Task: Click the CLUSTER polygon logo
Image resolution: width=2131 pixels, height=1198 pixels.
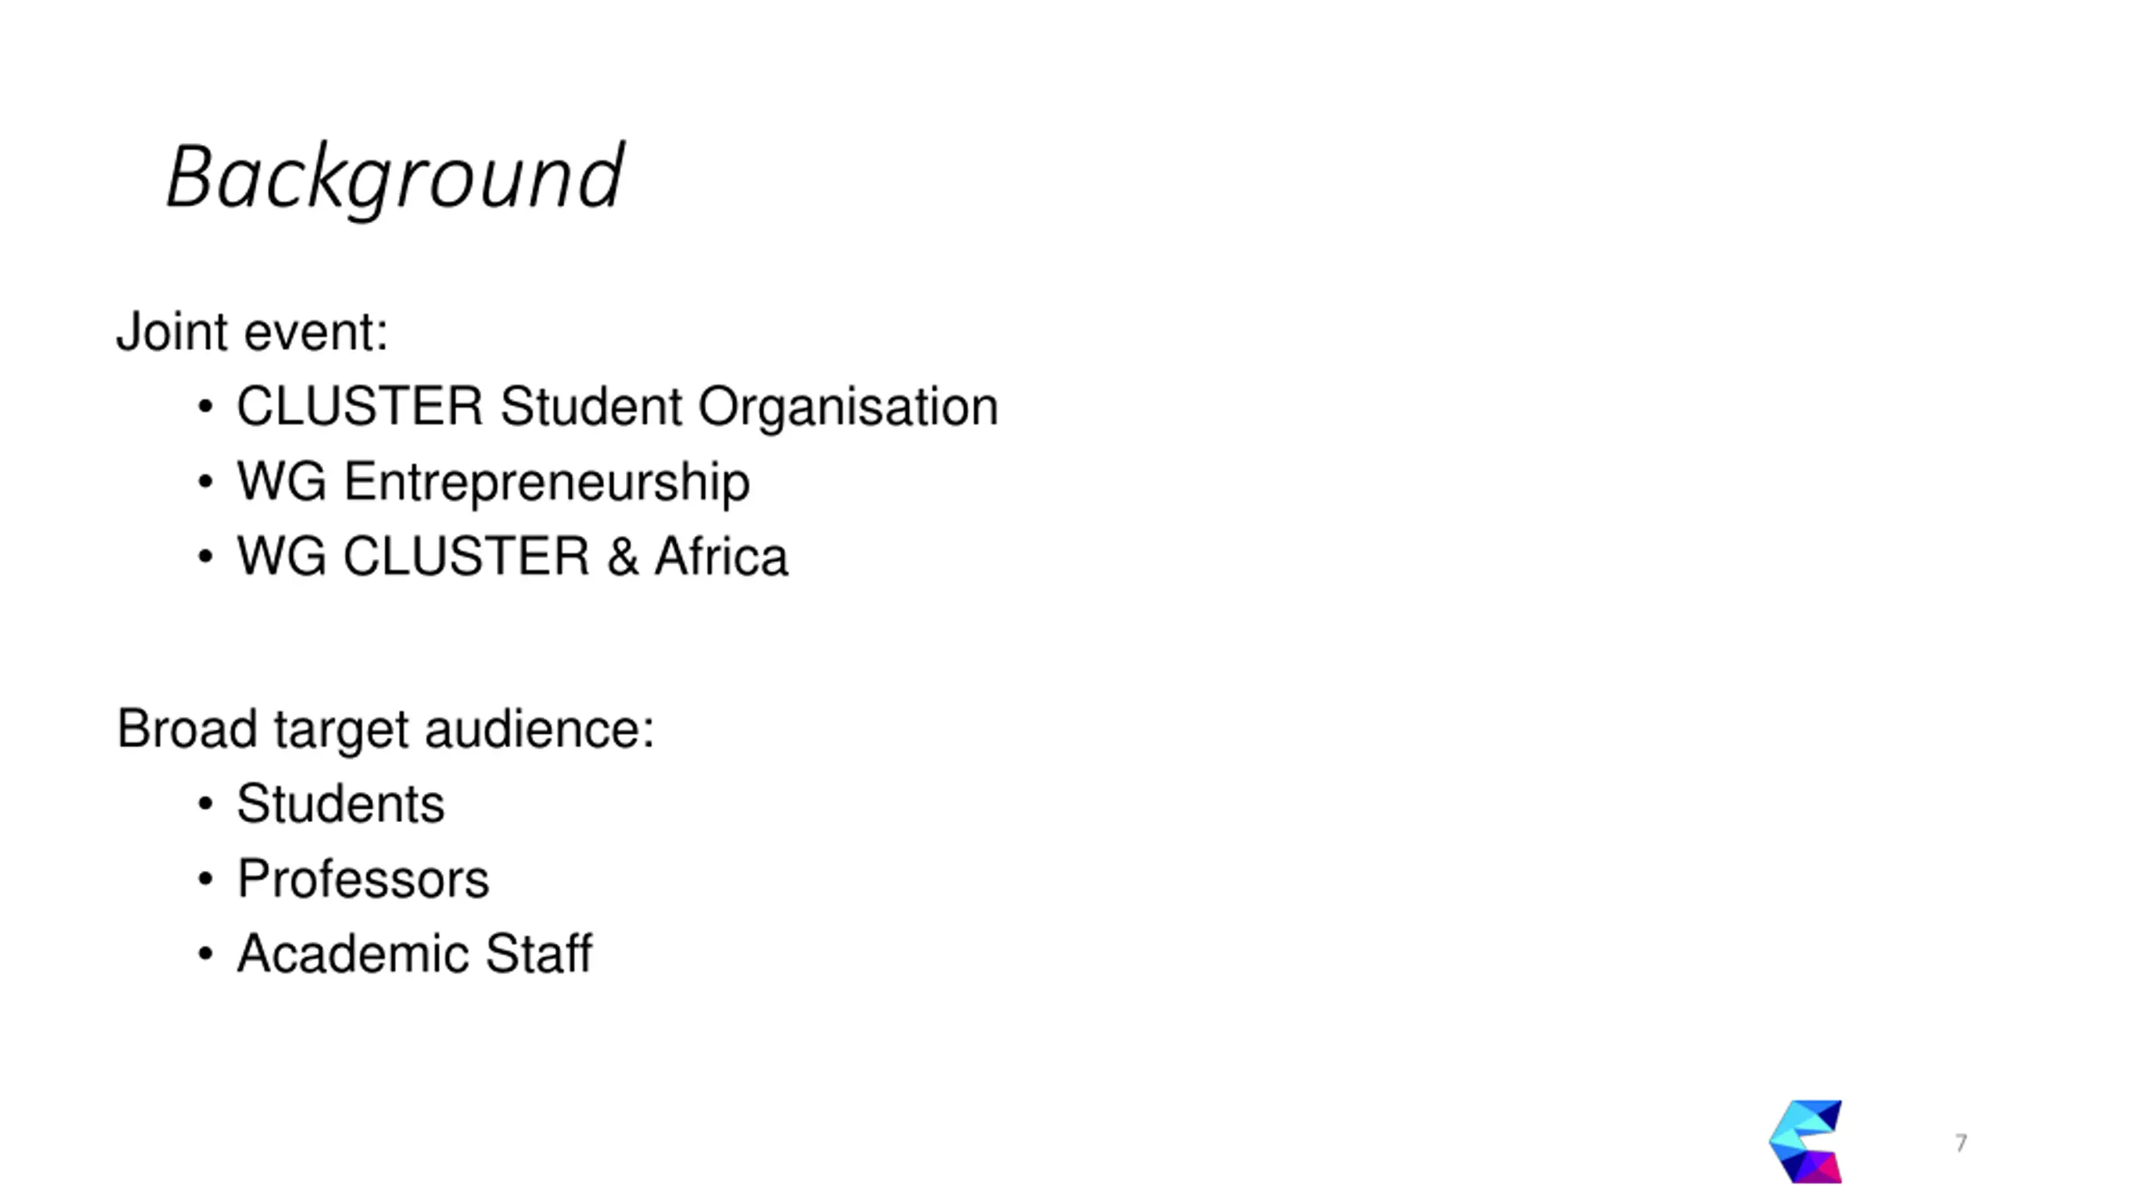Action: (1805, 1141)
